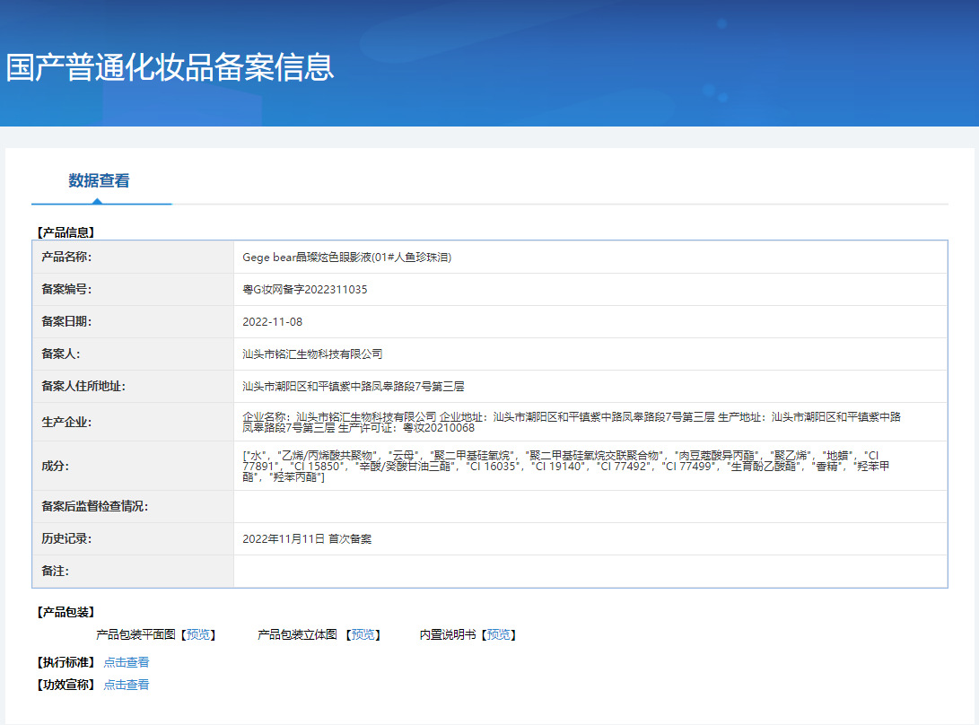
Task: Click the 【产品信息】 section heading
Action: [66, 232]
